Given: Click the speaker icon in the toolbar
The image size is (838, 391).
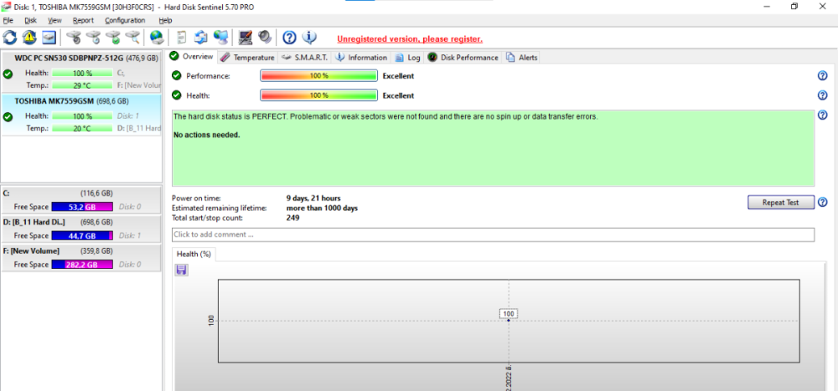Looking at the screenshot, I should 265,38.
